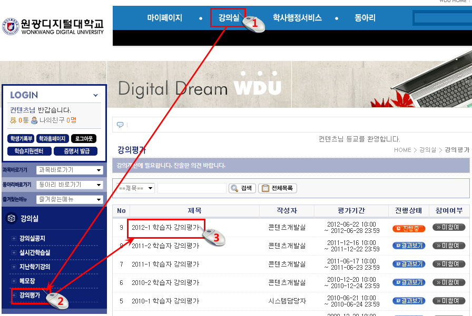This screenshot has height=316, width=472.
Task: Click the search keyword input field
Action: [192, 188]
